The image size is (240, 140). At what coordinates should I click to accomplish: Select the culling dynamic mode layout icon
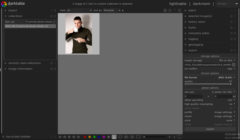coord(132,137)
